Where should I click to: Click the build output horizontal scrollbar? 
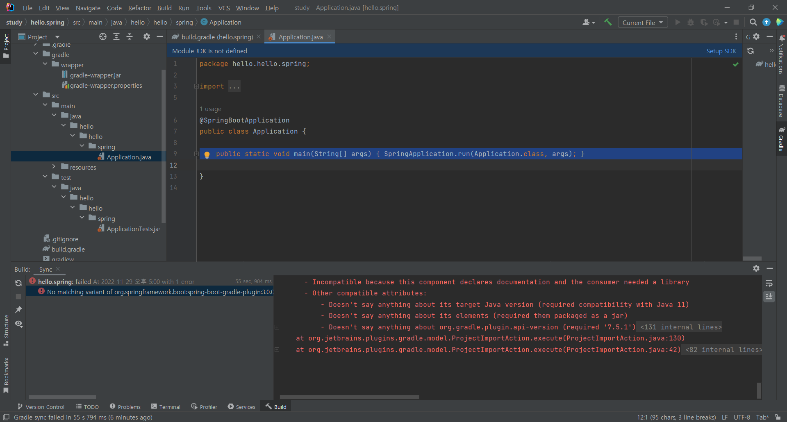(x=349, y=397)
